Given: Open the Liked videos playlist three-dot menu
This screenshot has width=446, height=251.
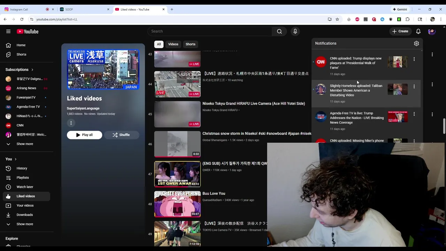Looking at the screenshot, I should pyautogui.click(x=71, y=123).
